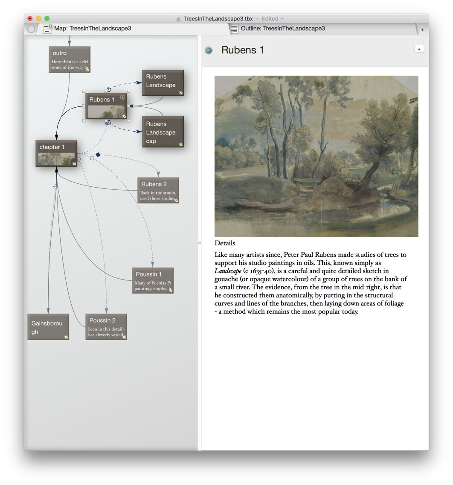The height and width of the screenshot is (485, 453).
Task: Switch to Outline: TreesInTheLandscape3 tab
Action: tap(282, 29)
